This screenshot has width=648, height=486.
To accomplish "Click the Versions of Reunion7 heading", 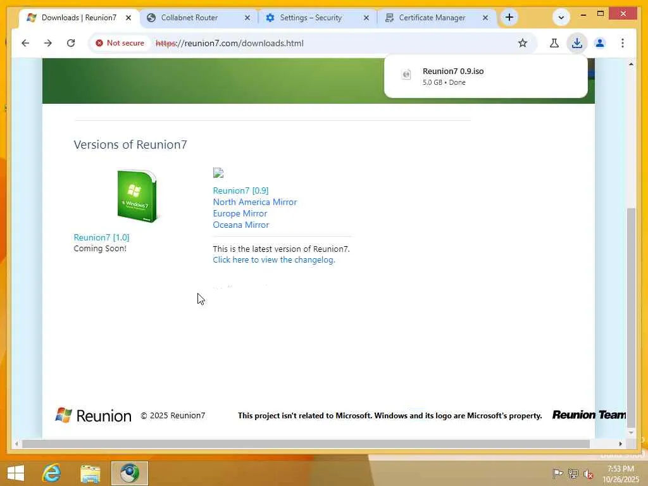I will click(x=130, y=144).
